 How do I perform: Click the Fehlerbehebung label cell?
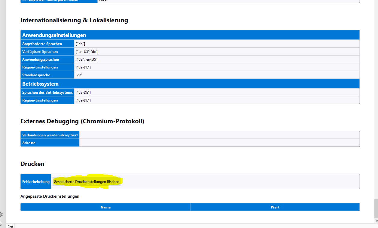click(x=36, y=182)
